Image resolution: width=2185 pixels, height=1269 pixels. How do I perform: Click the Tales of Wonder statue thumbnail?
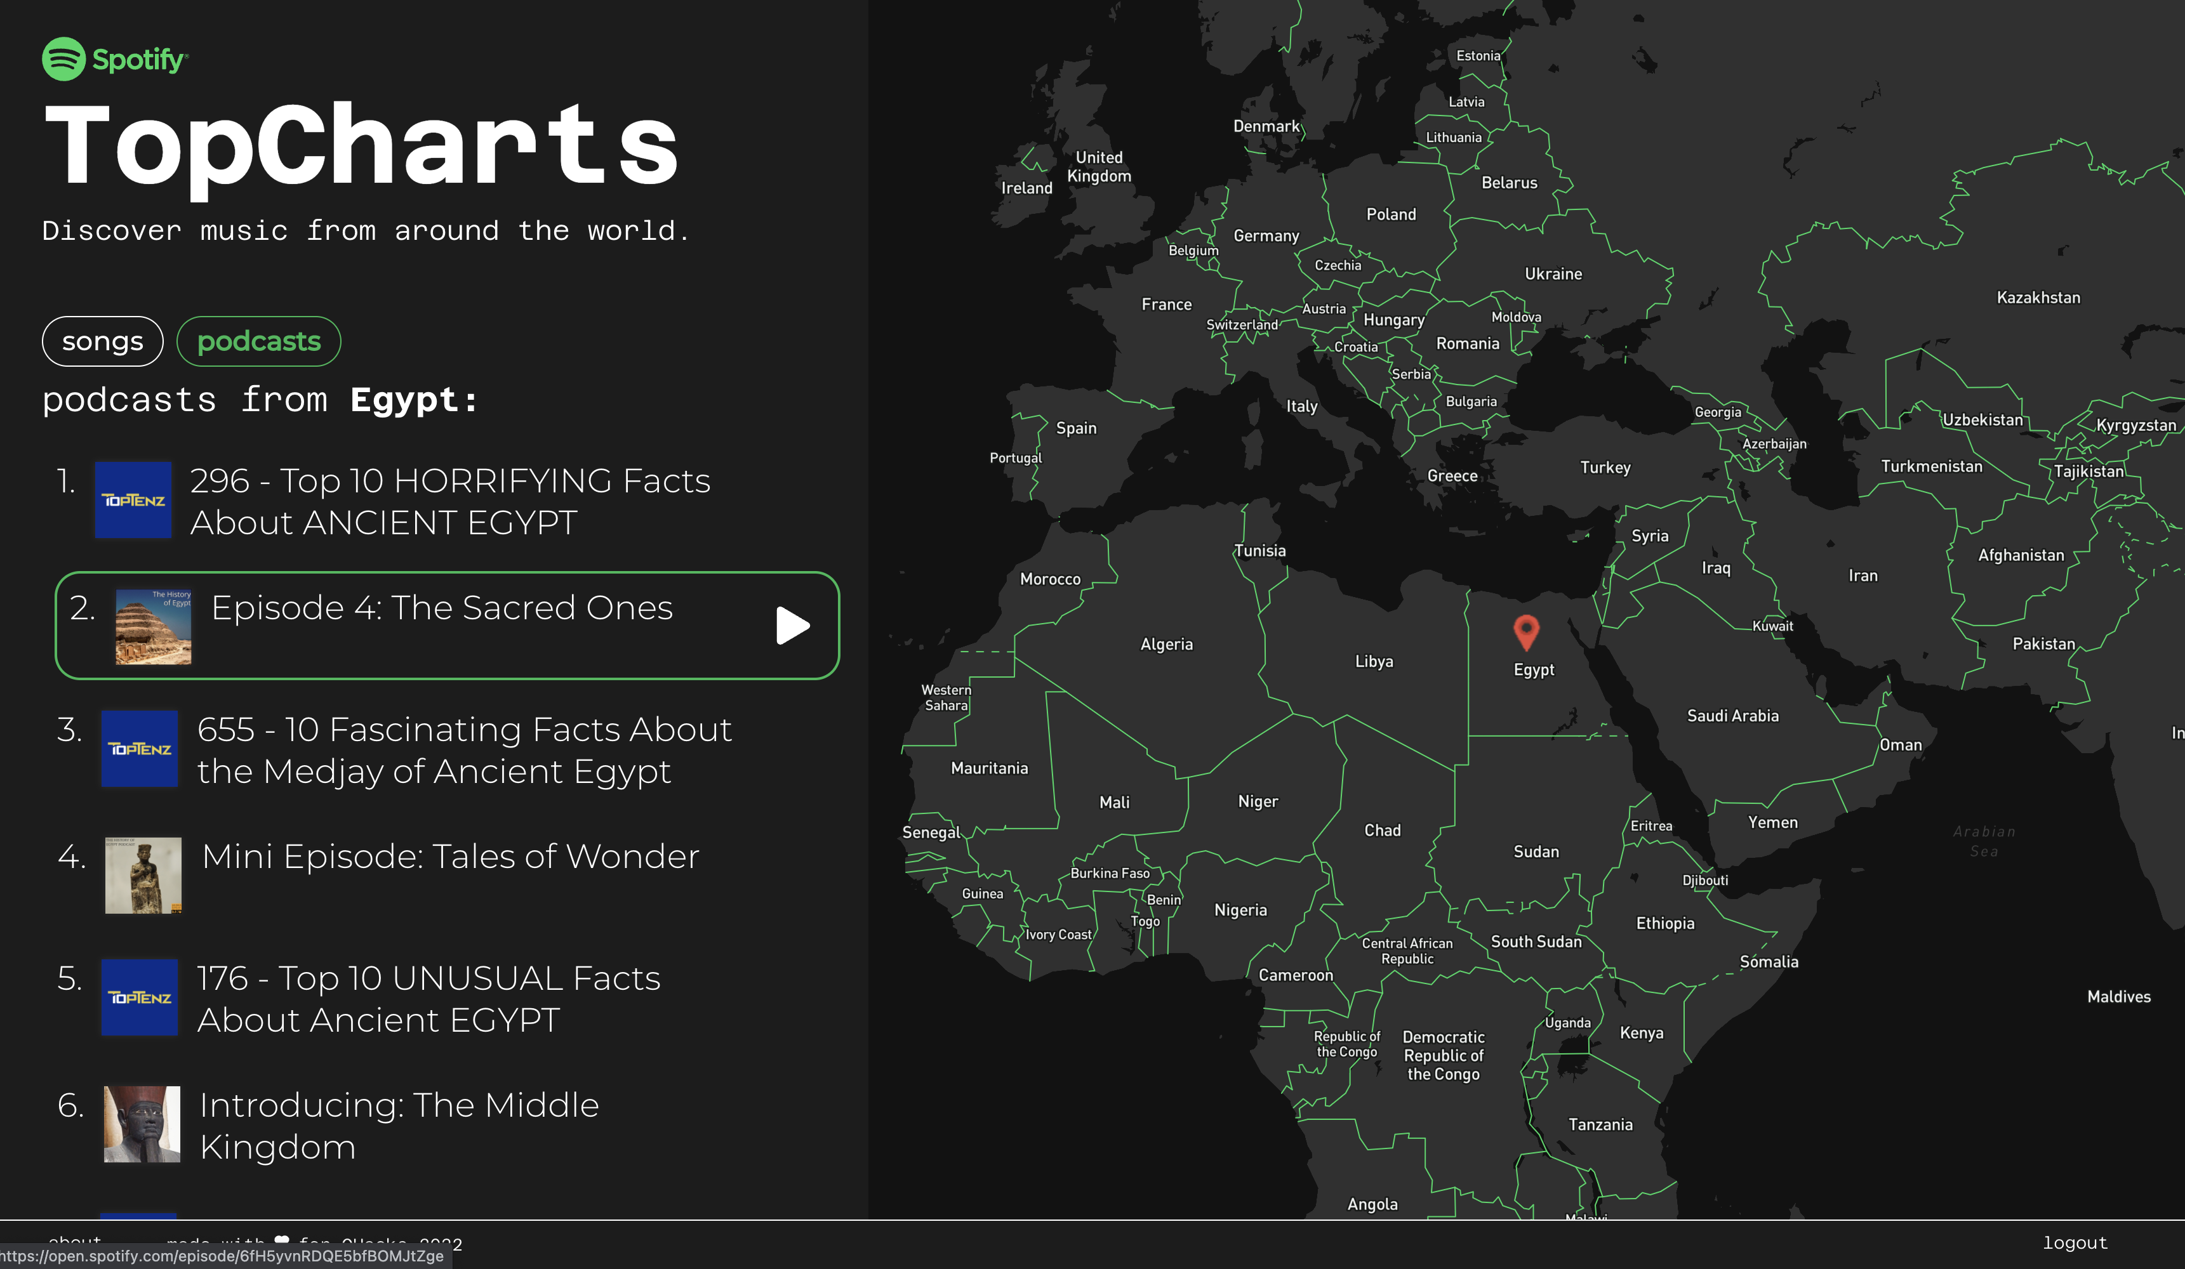click(143, 874)
